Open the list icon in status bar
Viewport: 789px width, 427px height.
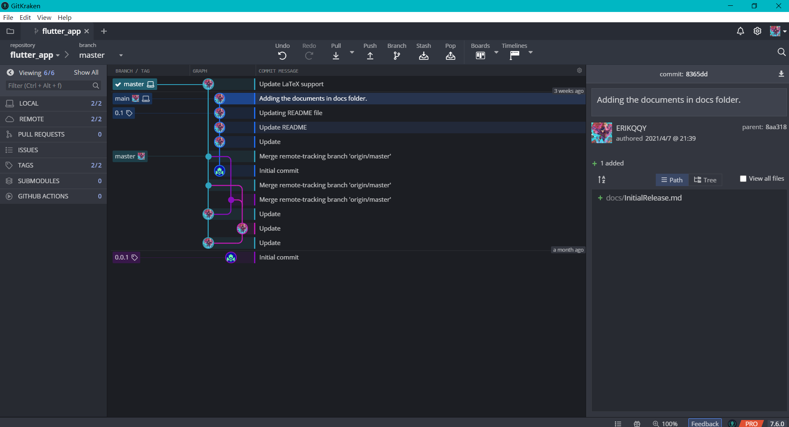point(618,424)
